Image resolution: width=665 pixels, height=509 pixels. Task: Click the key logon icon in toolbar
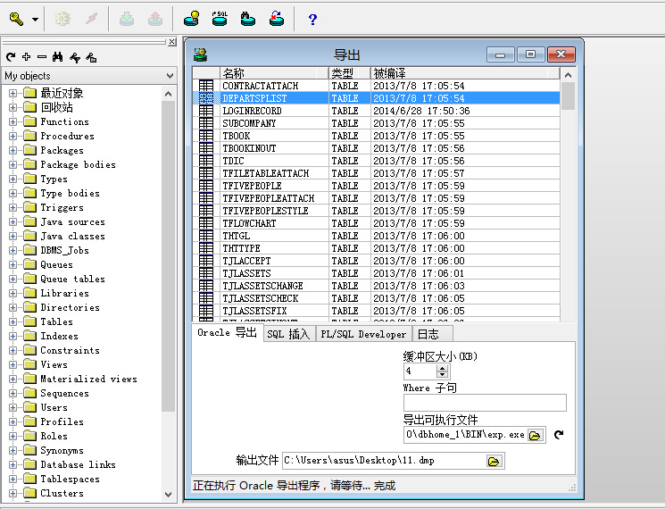tap(17, 19)
